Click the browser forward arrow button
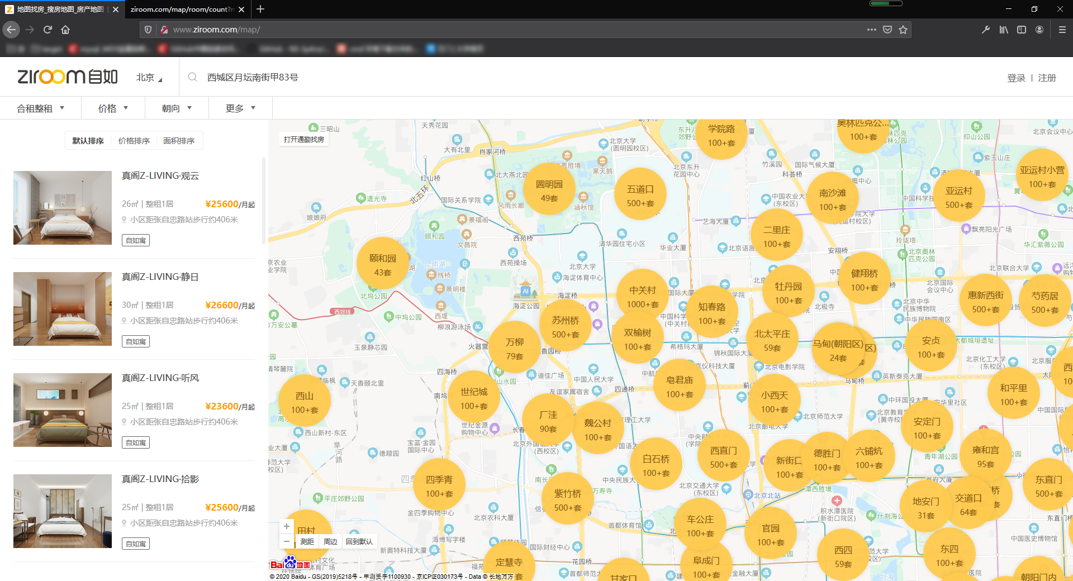1073x581 pixels. point(30,30)
